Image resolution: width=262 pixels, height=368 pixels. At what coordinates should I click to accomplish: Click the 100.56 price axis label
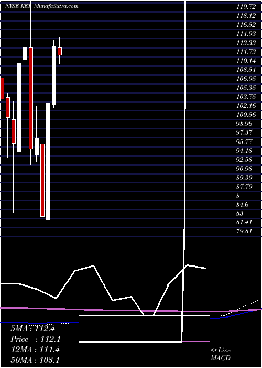[x=246, y=115]
